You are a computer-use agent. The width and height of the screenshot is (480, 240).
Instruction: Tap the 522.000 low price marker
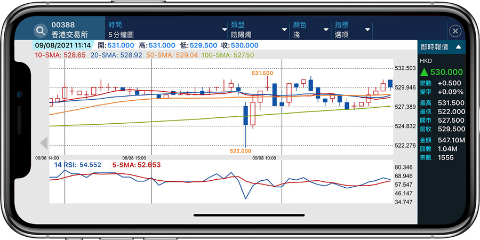[x=241, y=151]
